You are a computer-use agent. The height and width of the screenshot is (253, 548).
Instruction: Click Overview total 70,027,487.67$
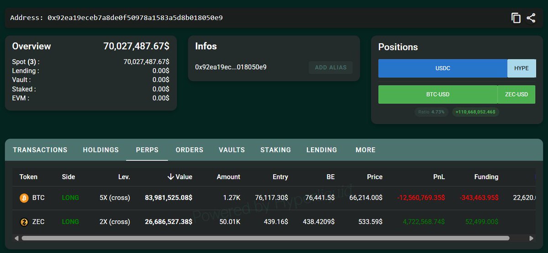coord(136,46)
